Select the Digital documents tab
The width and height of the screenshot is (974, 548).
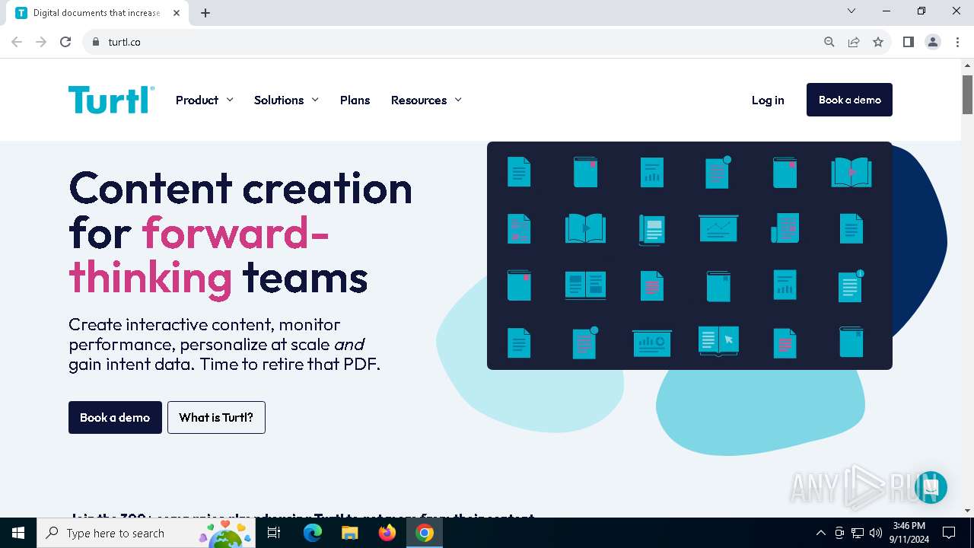(x=97, y=13)
